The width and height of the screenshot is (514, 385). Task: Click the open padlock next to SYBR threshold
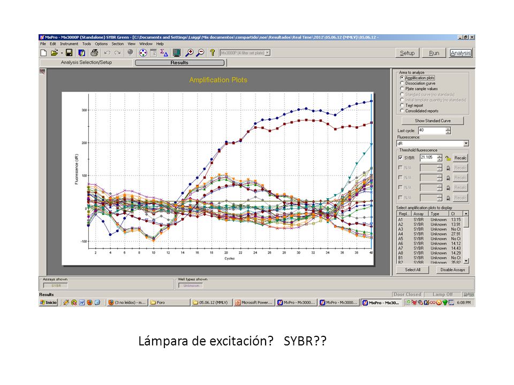448,158
